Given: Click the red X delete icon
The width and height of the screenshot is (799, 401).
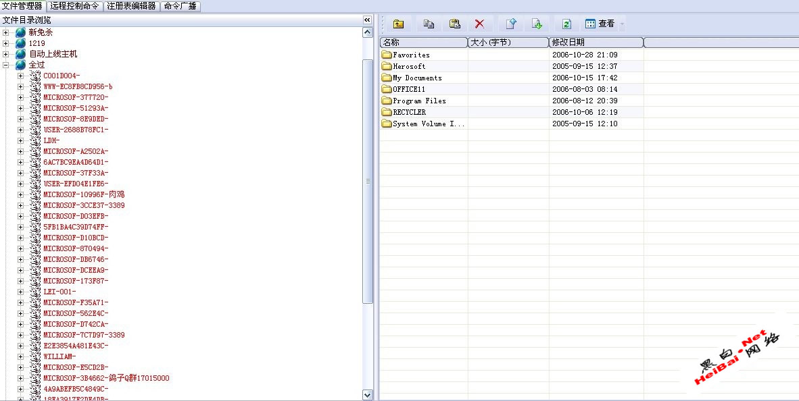Looking at the screenshot, I should (x=479, y=24).
